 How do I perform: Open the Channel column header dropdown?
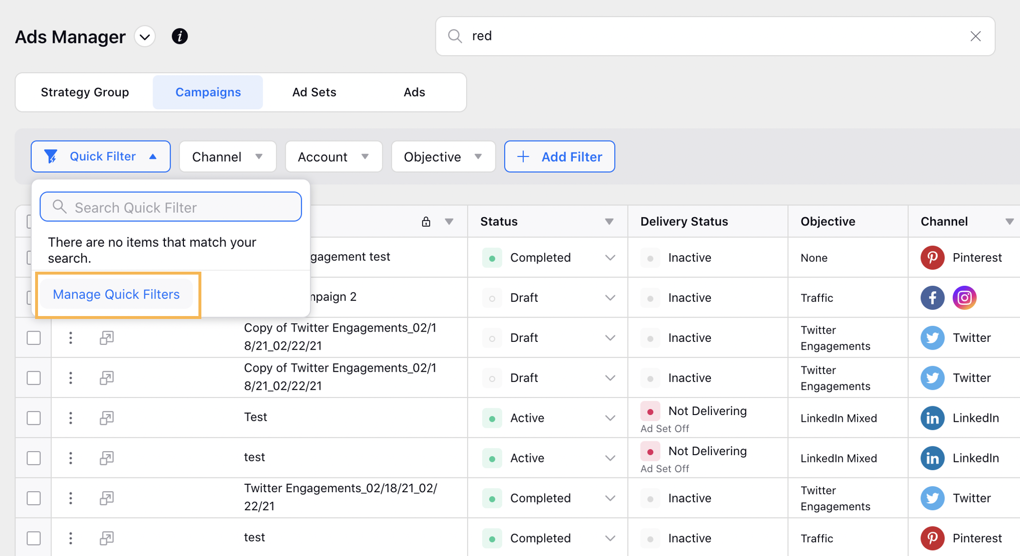tap(1009, 222)
